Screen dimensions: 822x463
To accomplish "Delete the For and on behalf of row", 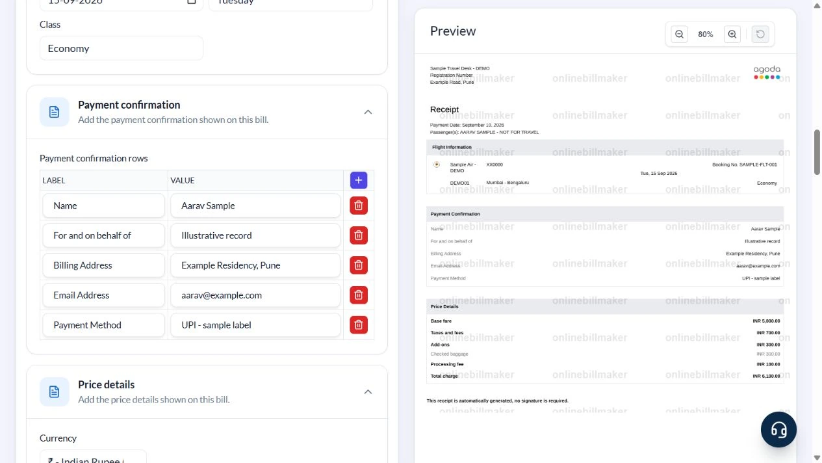I will (358, 235).
